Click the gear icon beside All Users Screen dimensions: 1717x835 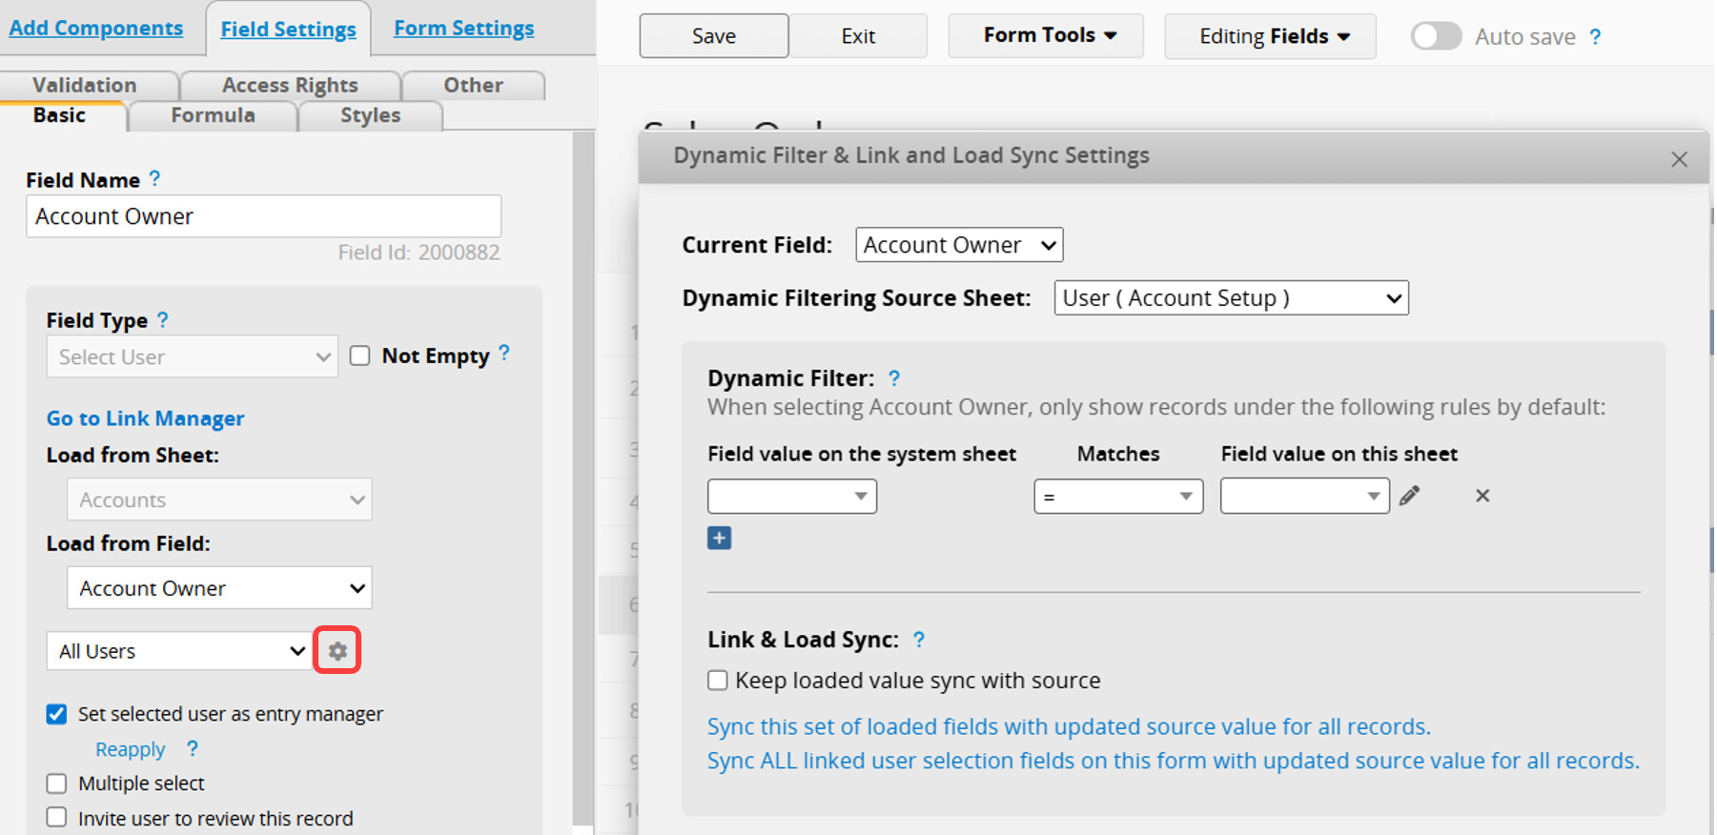pos(337,651)
